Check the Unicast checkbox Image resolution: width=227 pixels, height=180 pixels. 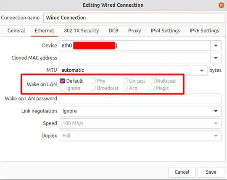coord(125,81)
